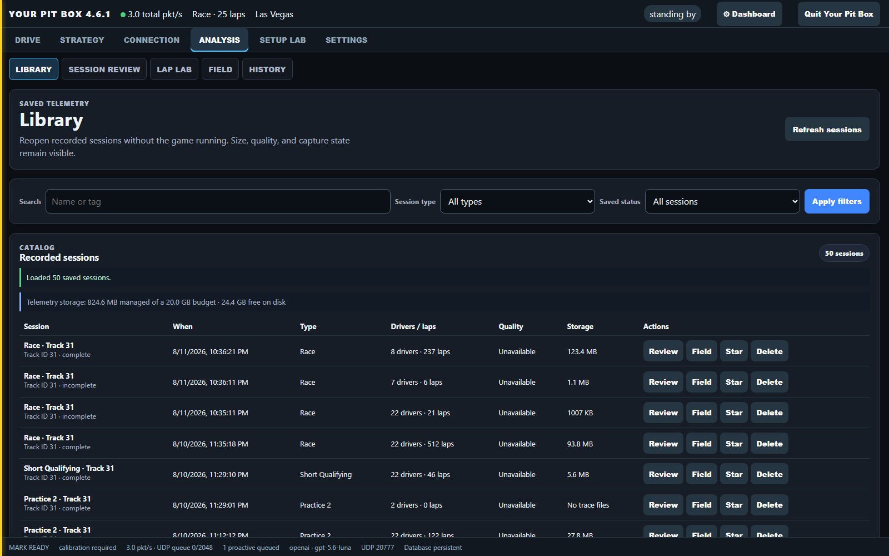The width and height of the screenshot is (889, 556).
Task: Open the Saved status dropdown
Action: [722, 201]
